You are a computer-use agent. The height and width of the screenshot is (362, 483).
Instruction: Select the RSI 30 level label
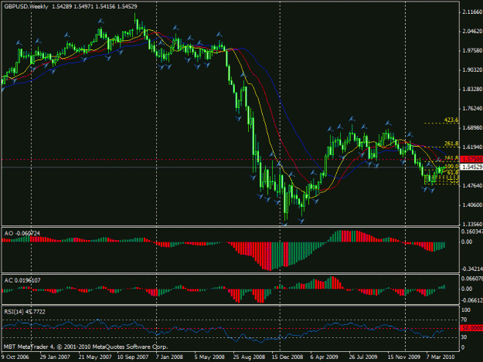pyautogui.click(x=464, y=337)
